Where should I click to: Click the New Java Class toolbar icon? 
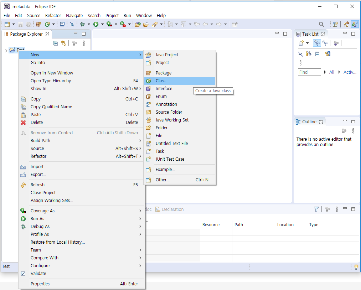47,24
